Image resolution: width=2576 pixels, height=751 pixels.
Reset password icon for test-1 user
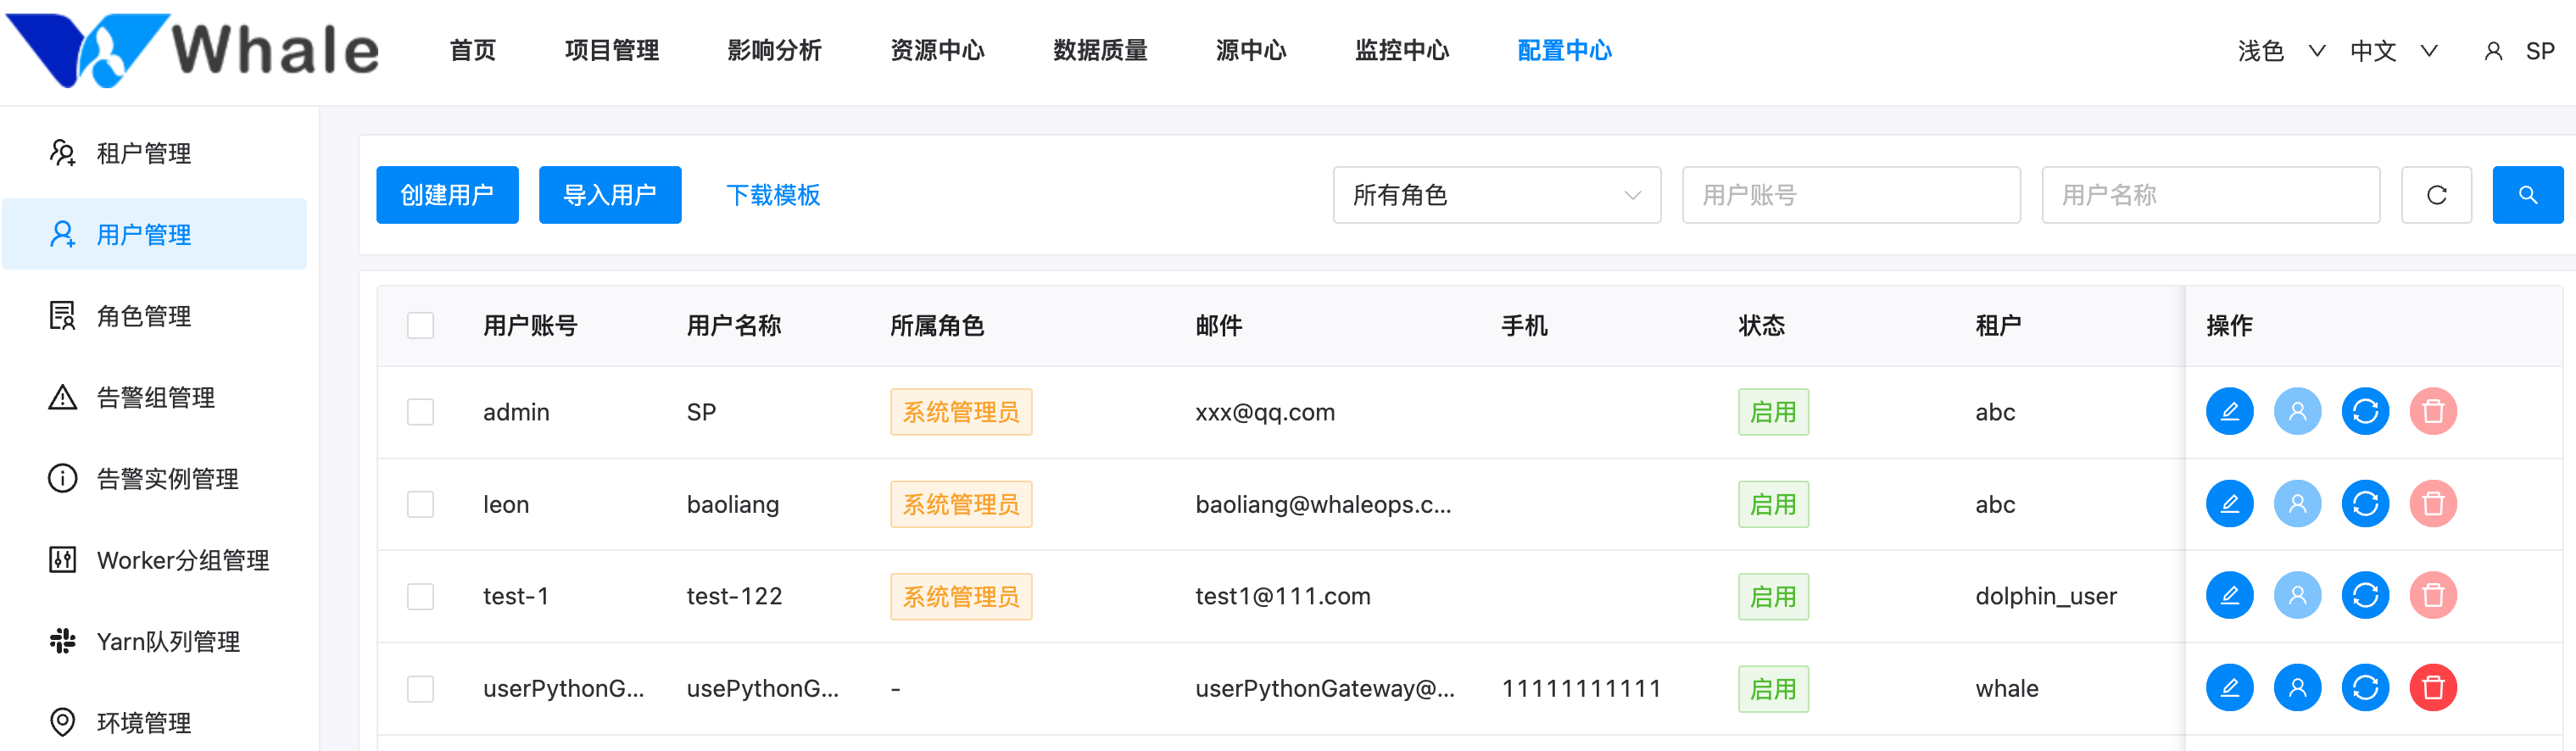(2365, 596)
